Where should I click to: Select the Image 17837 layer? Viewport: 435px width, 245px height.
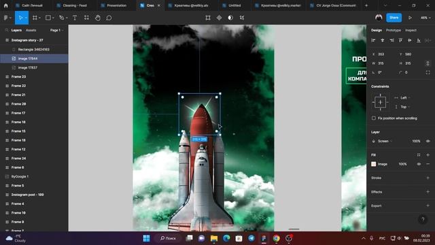(34, 67)
